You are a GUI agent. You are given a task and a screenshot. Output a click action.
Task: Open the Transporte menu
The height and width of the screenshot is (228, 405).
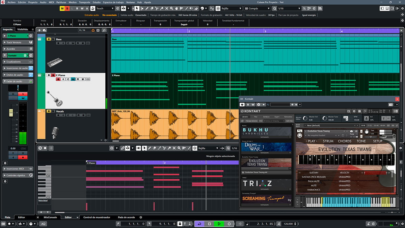tap(84, 2)
